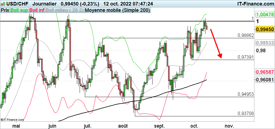Select the Prix legend tab
This screenshot has height=129, width=275.
(5, 10)
